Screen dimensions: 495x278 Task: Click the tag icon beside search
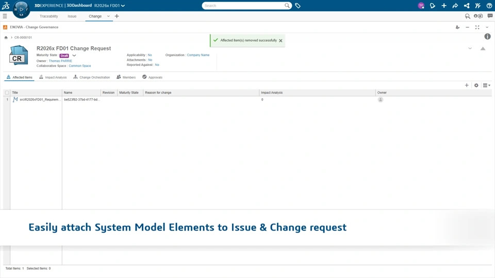(x=298, y=6)
